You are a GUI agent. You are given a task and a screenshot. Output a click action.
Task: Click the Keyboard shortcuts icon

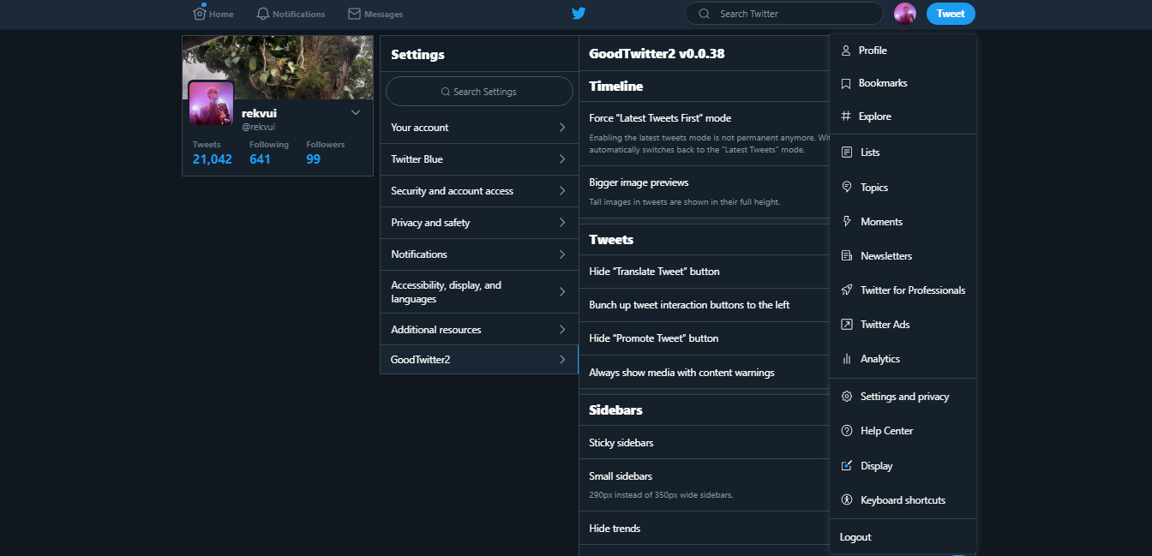pos(846,500)
